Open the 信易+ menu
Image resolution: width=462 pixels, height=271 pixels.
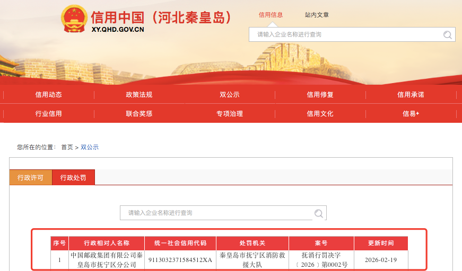pos(411,114)
